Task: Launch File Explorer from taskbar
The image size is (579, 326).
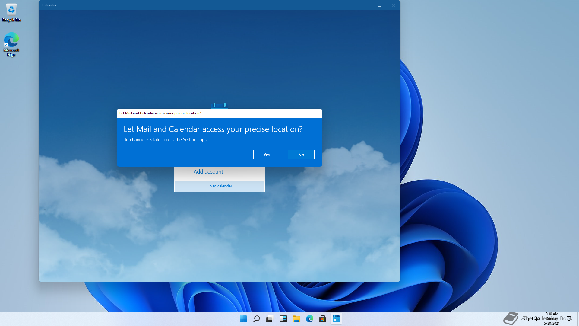Action: pyautogui.click(x=296, y=319)
